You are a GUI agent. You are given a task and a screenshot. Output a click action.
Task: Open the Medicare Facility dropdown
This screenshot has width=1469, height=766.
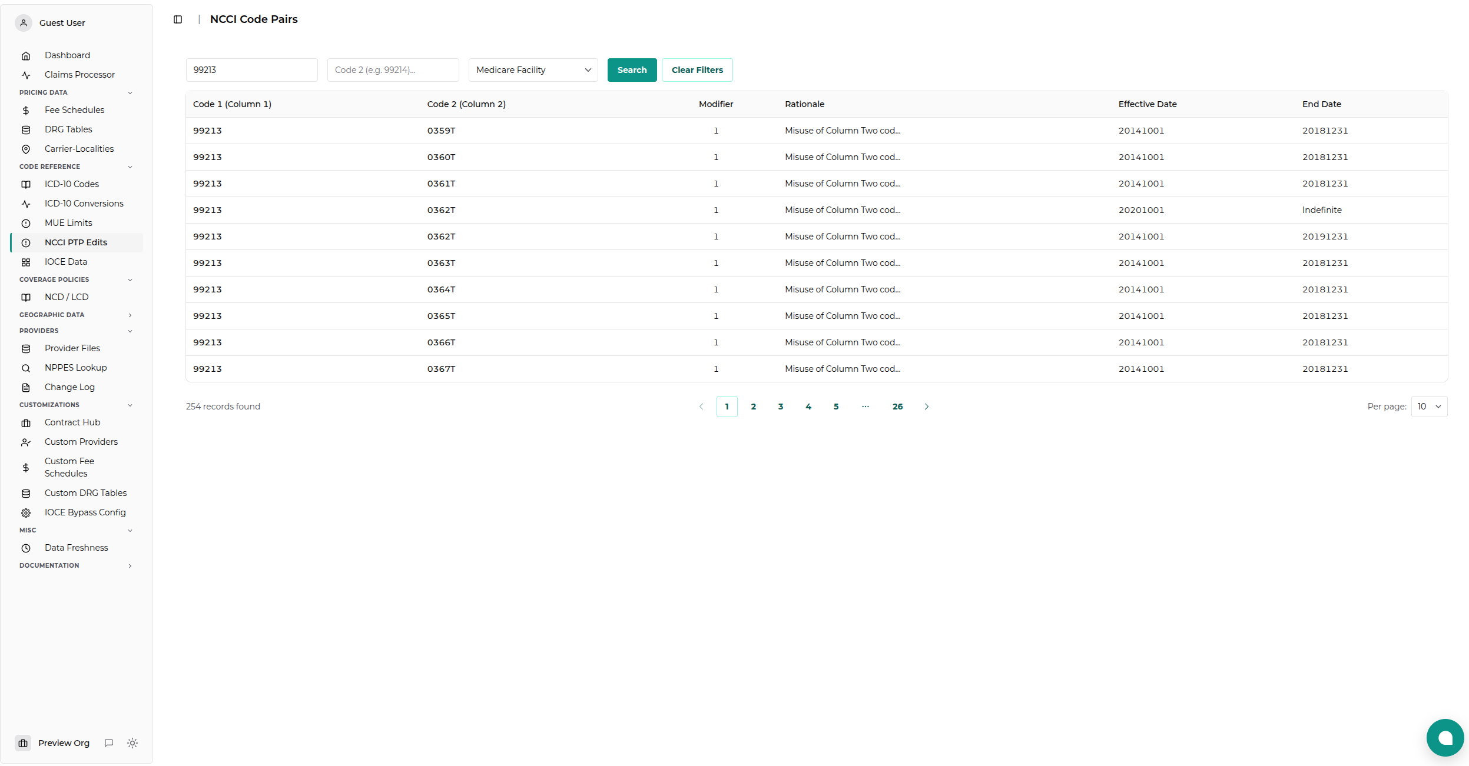[533, 70]
